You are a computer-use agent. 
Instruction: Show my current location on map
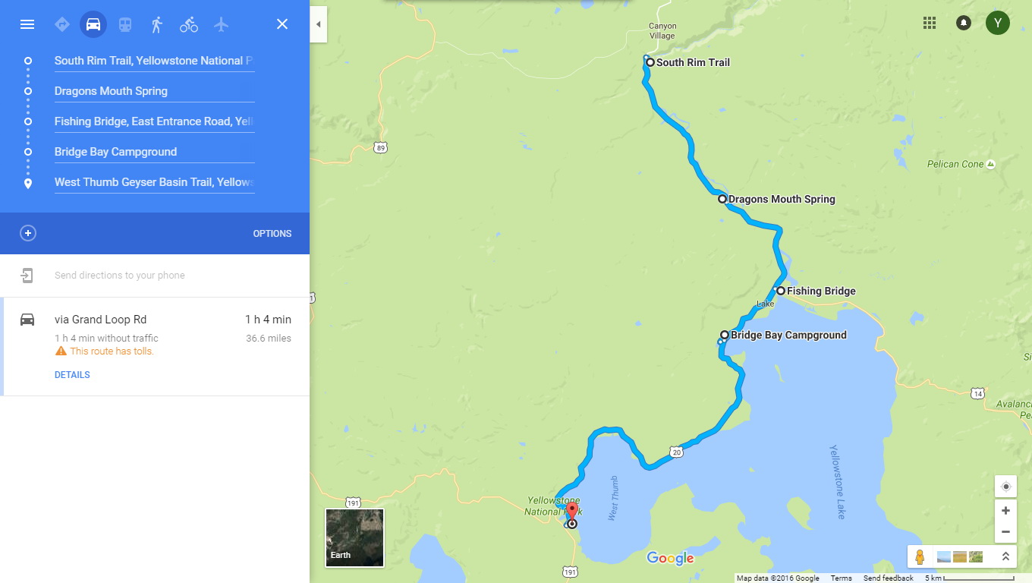(1005, 487)
